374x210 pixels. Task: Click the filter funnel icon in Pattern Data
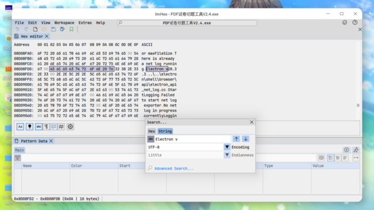point(18,158)
